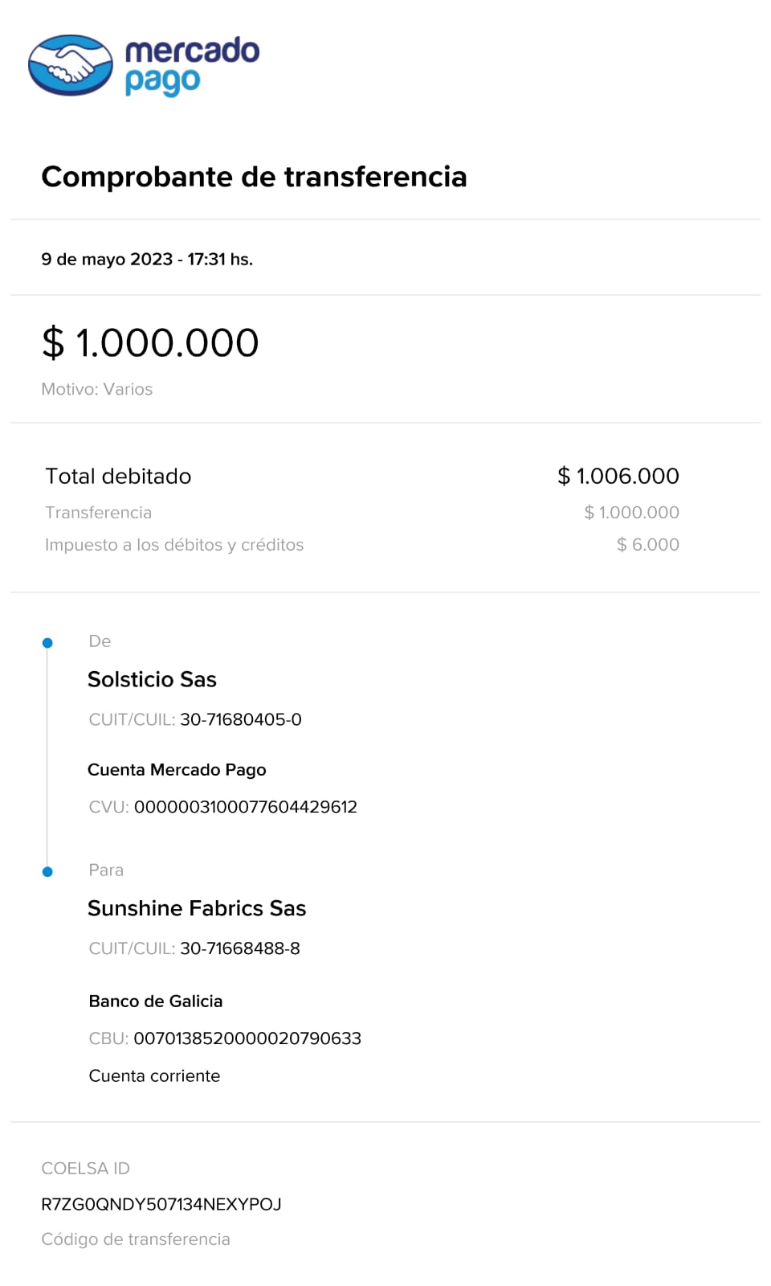This screenshot has width=771, height=1286.
Task: Click the Banco de Galicia label
Action: tap(156, 1001)
